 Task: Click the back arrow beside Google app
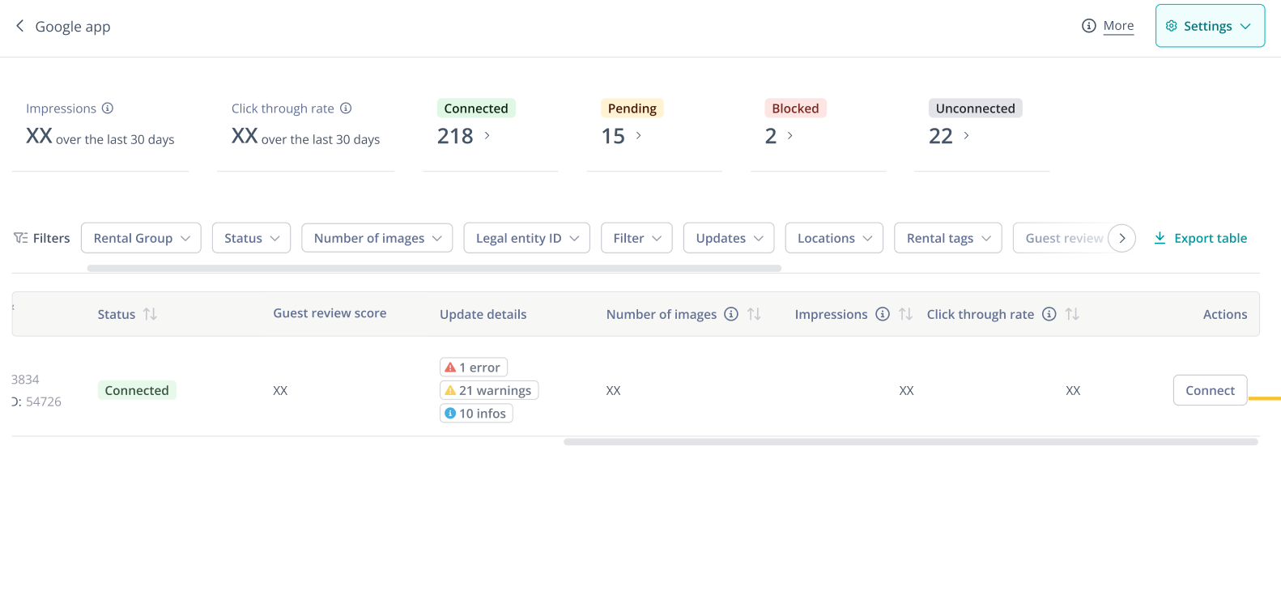[19, 26]
